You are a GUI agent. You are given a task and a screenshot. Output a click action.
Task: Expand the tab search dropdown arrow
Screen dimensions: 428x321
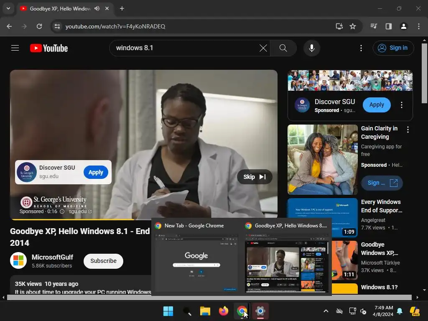click(x=8, y=8)
